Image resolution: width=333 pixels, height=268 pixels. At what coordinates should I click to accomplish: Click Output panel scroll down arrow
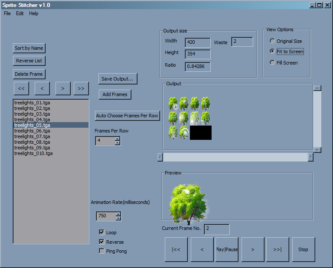317,150
